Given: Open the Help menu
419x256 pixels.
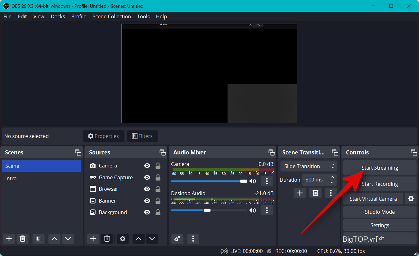Looking at the screenshot, I should pyautogui.click(x=161, y=16).
